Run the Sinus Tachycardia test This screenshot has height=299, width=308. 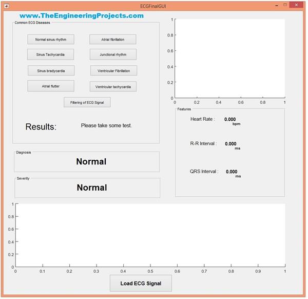(x=50, y=54)
